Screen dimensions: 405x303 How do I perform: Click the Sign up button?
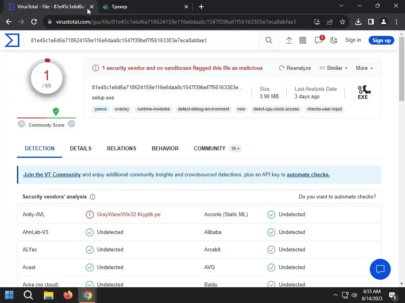point(381,41)
